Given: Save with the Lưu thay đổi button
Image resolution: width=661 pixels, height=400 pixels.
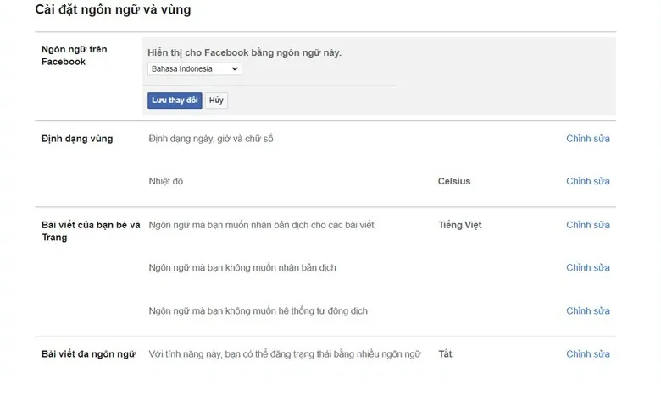Looking at the screenshot, I should [x=175, y=101].
